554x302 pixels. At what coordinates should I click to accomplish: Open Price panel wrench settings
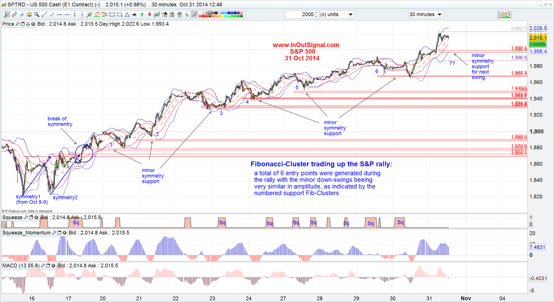click(x=17, y=24)
